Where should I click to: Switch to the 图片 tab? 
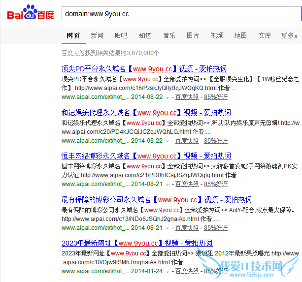[x=193, y=35]
